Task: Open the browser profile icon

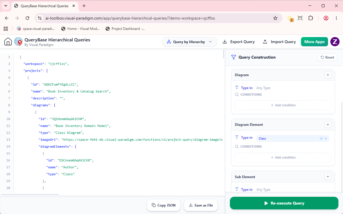Action: click(326, 18)
